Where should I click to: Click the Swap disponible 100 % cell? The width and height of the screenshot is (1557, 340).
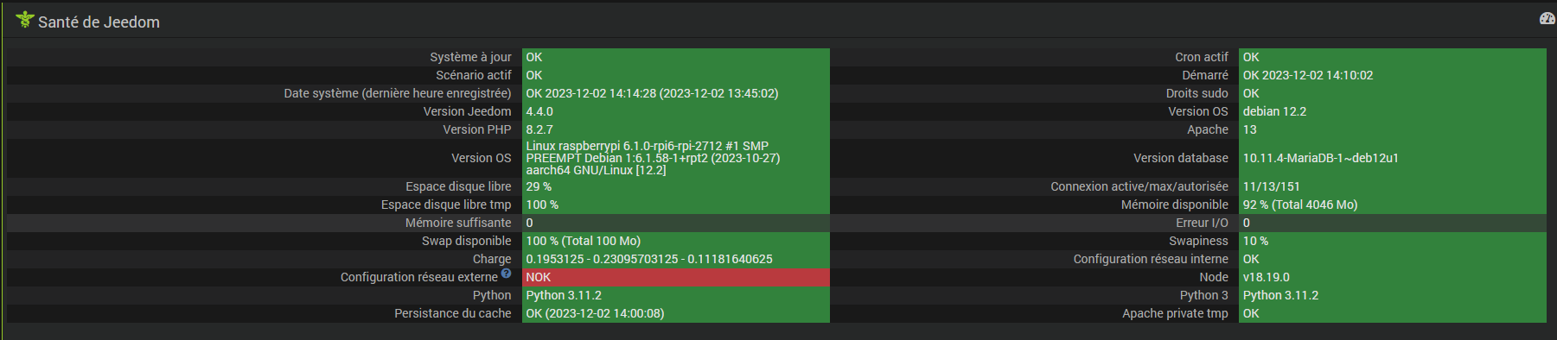coord(676,241)
